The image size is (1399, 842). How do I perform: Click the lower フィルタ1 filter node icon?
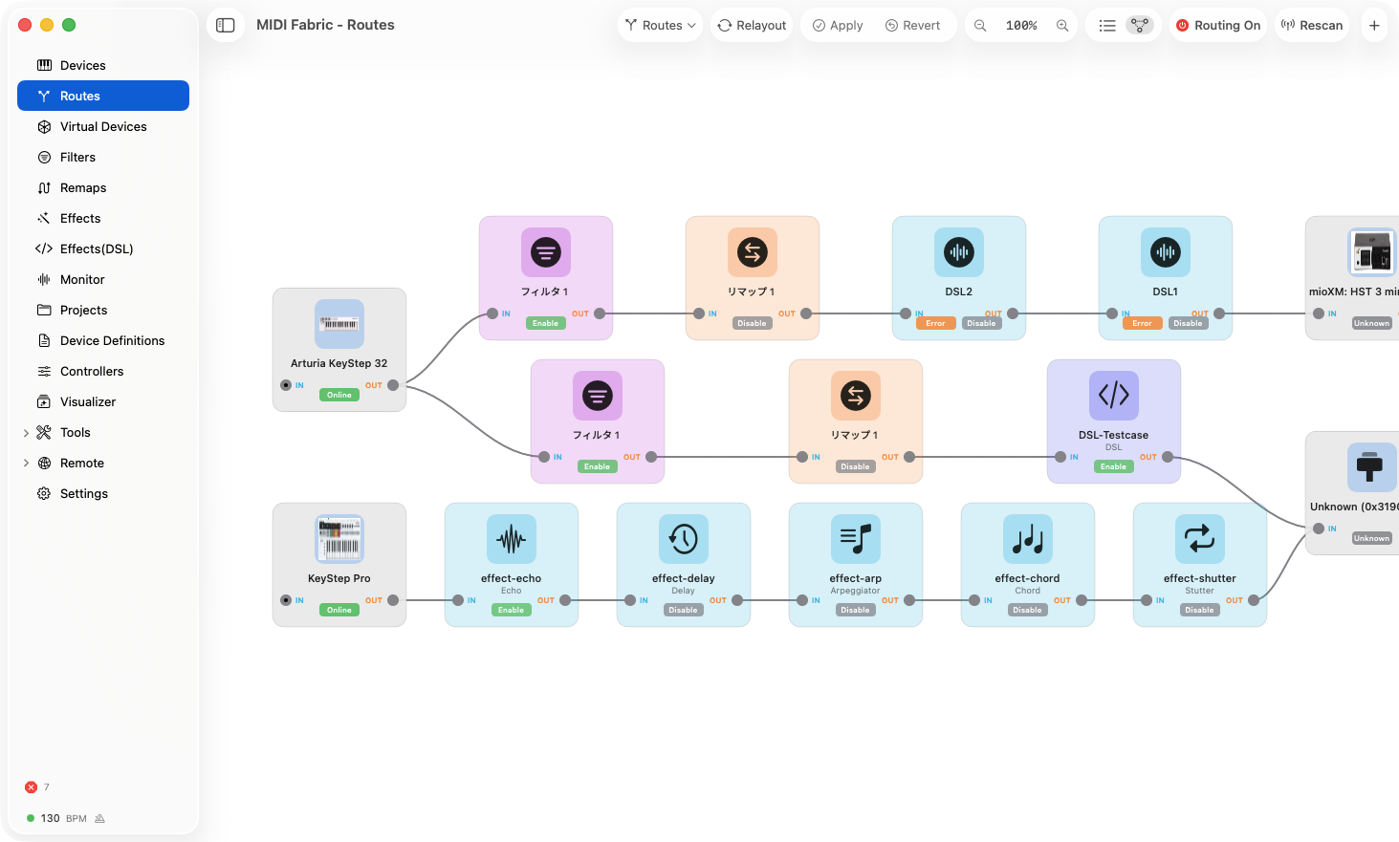[598, 396]
